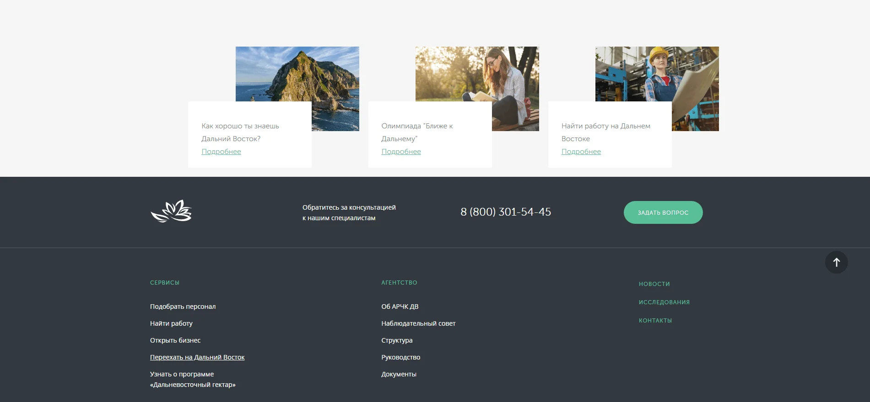Image resolution: width=870 pixels, height=402 pixels.
Task: Select the Документы agency link
Action: coord(399,374)
